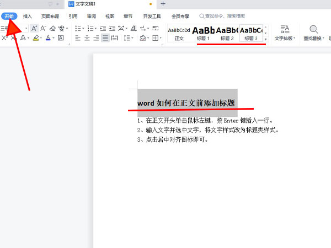The image size is (331, 248).
Task: Open the line spacing dropdown
Action: pyautogui.click(x=129, y=38)
